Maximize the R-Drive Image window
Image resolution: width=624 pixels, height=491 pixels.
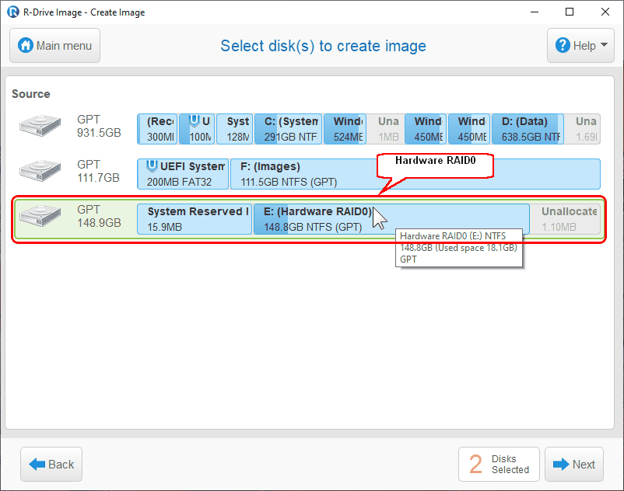570,12
